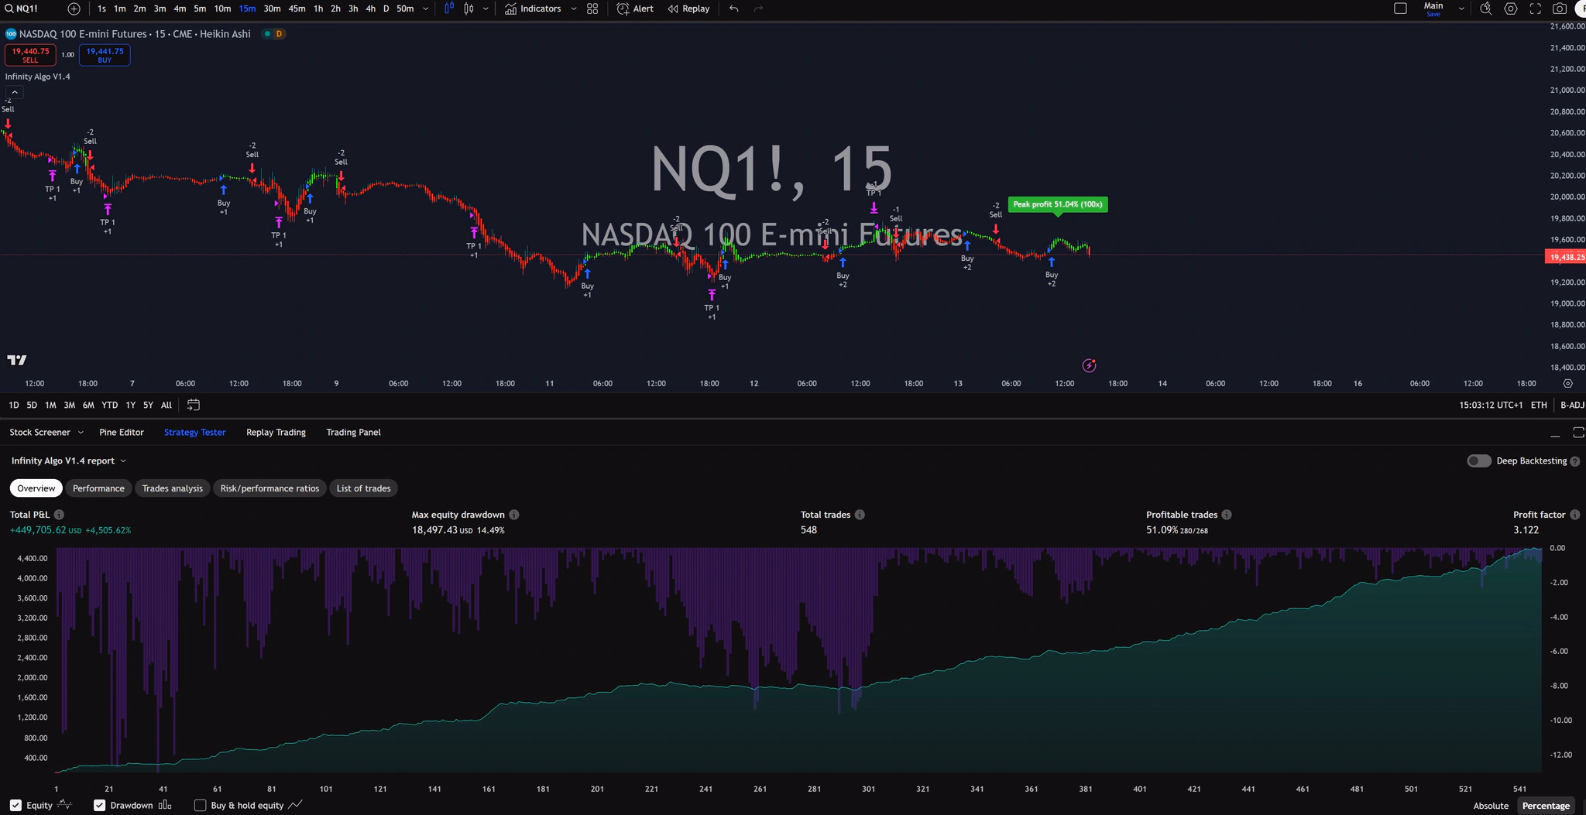
Task: Toggle Deep Backtesting switch
Action: (x=1478, y=461)
